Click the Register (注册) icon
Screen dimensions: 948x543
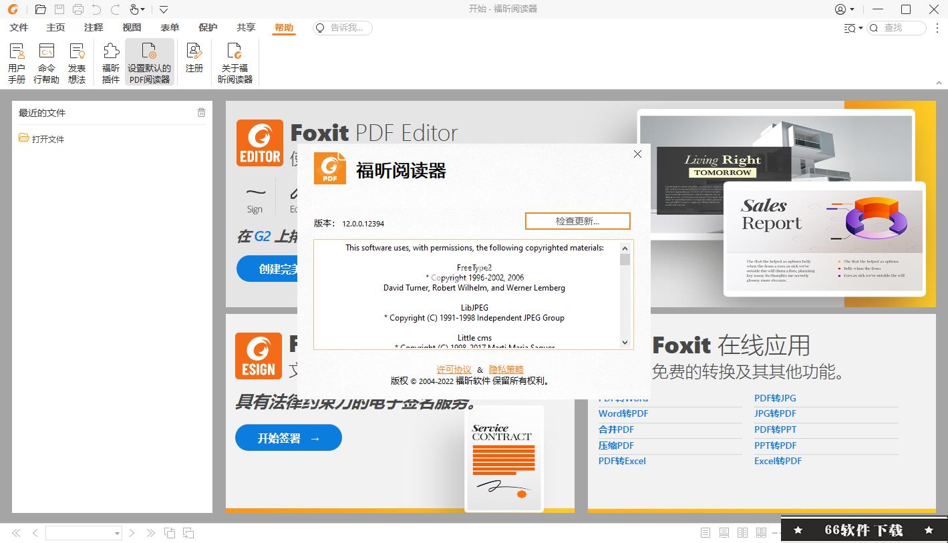click(194, 57)
